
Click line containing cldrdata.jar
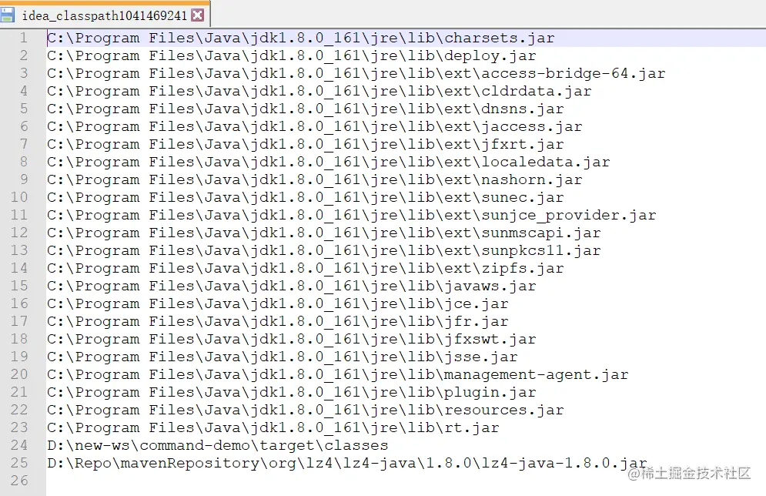click(x=319, y=92)
